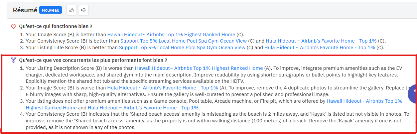
Task: Click the heart icon beside 'Qu'est-ce qui fonctionne bien'
Action: pyautogui.click(x=14, y=26)
